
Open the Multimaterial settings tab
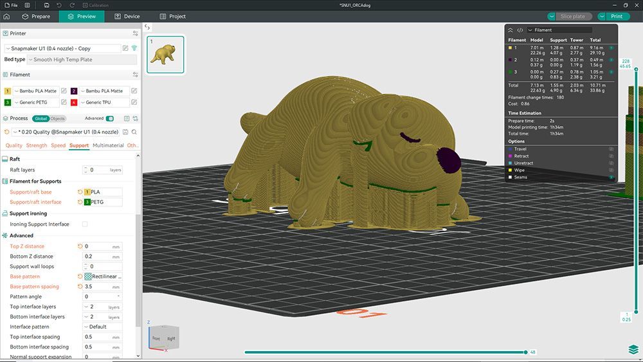tap(108, 145)
